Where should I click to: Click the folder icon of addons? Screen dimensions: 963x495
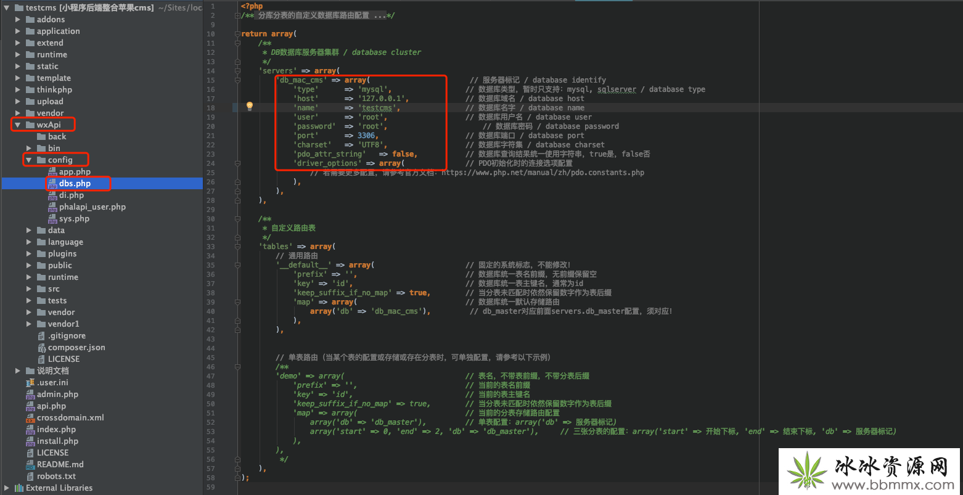30,20
